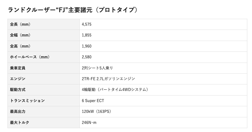Select the 駆動方式 label cell

click(18, 90)
